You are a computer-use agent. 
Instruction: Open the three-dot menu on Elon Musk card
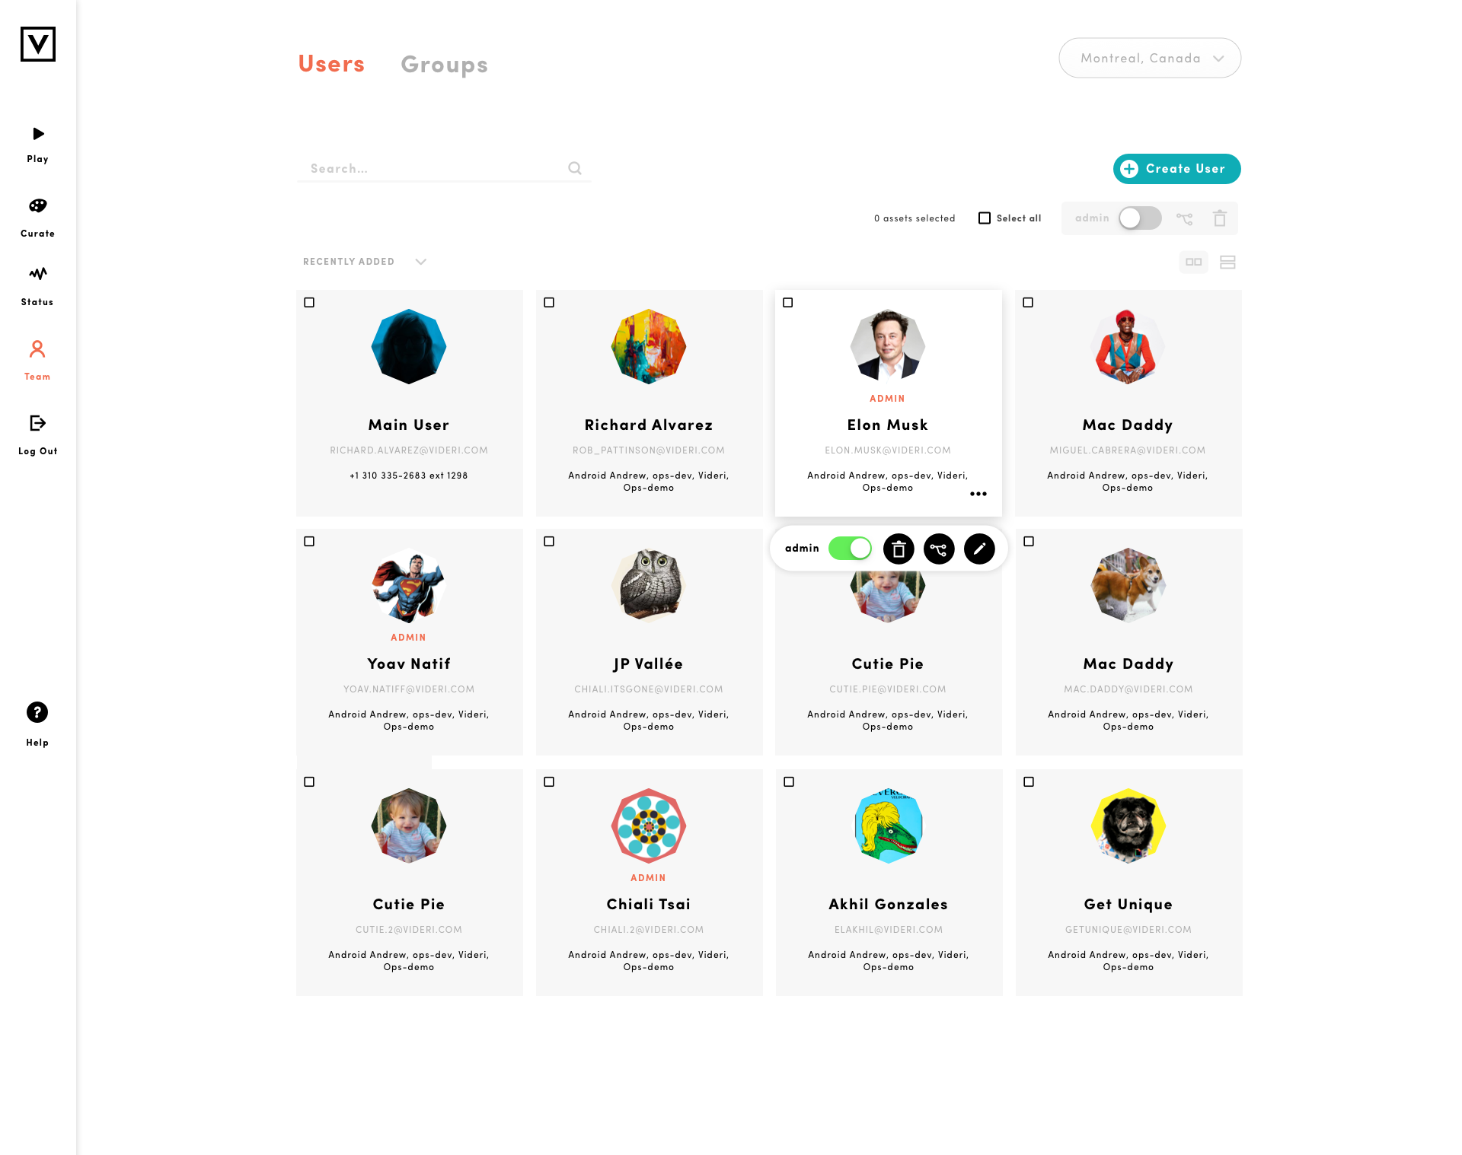978,494
